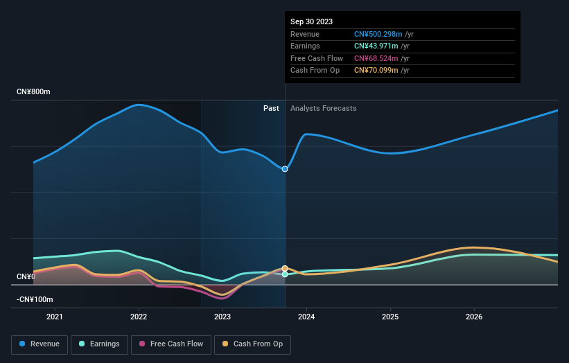Image resolution: width=569 pixels, height=363 pixels.
Task: Click the Analysts Forecasts label
Action: click(324, 109)
